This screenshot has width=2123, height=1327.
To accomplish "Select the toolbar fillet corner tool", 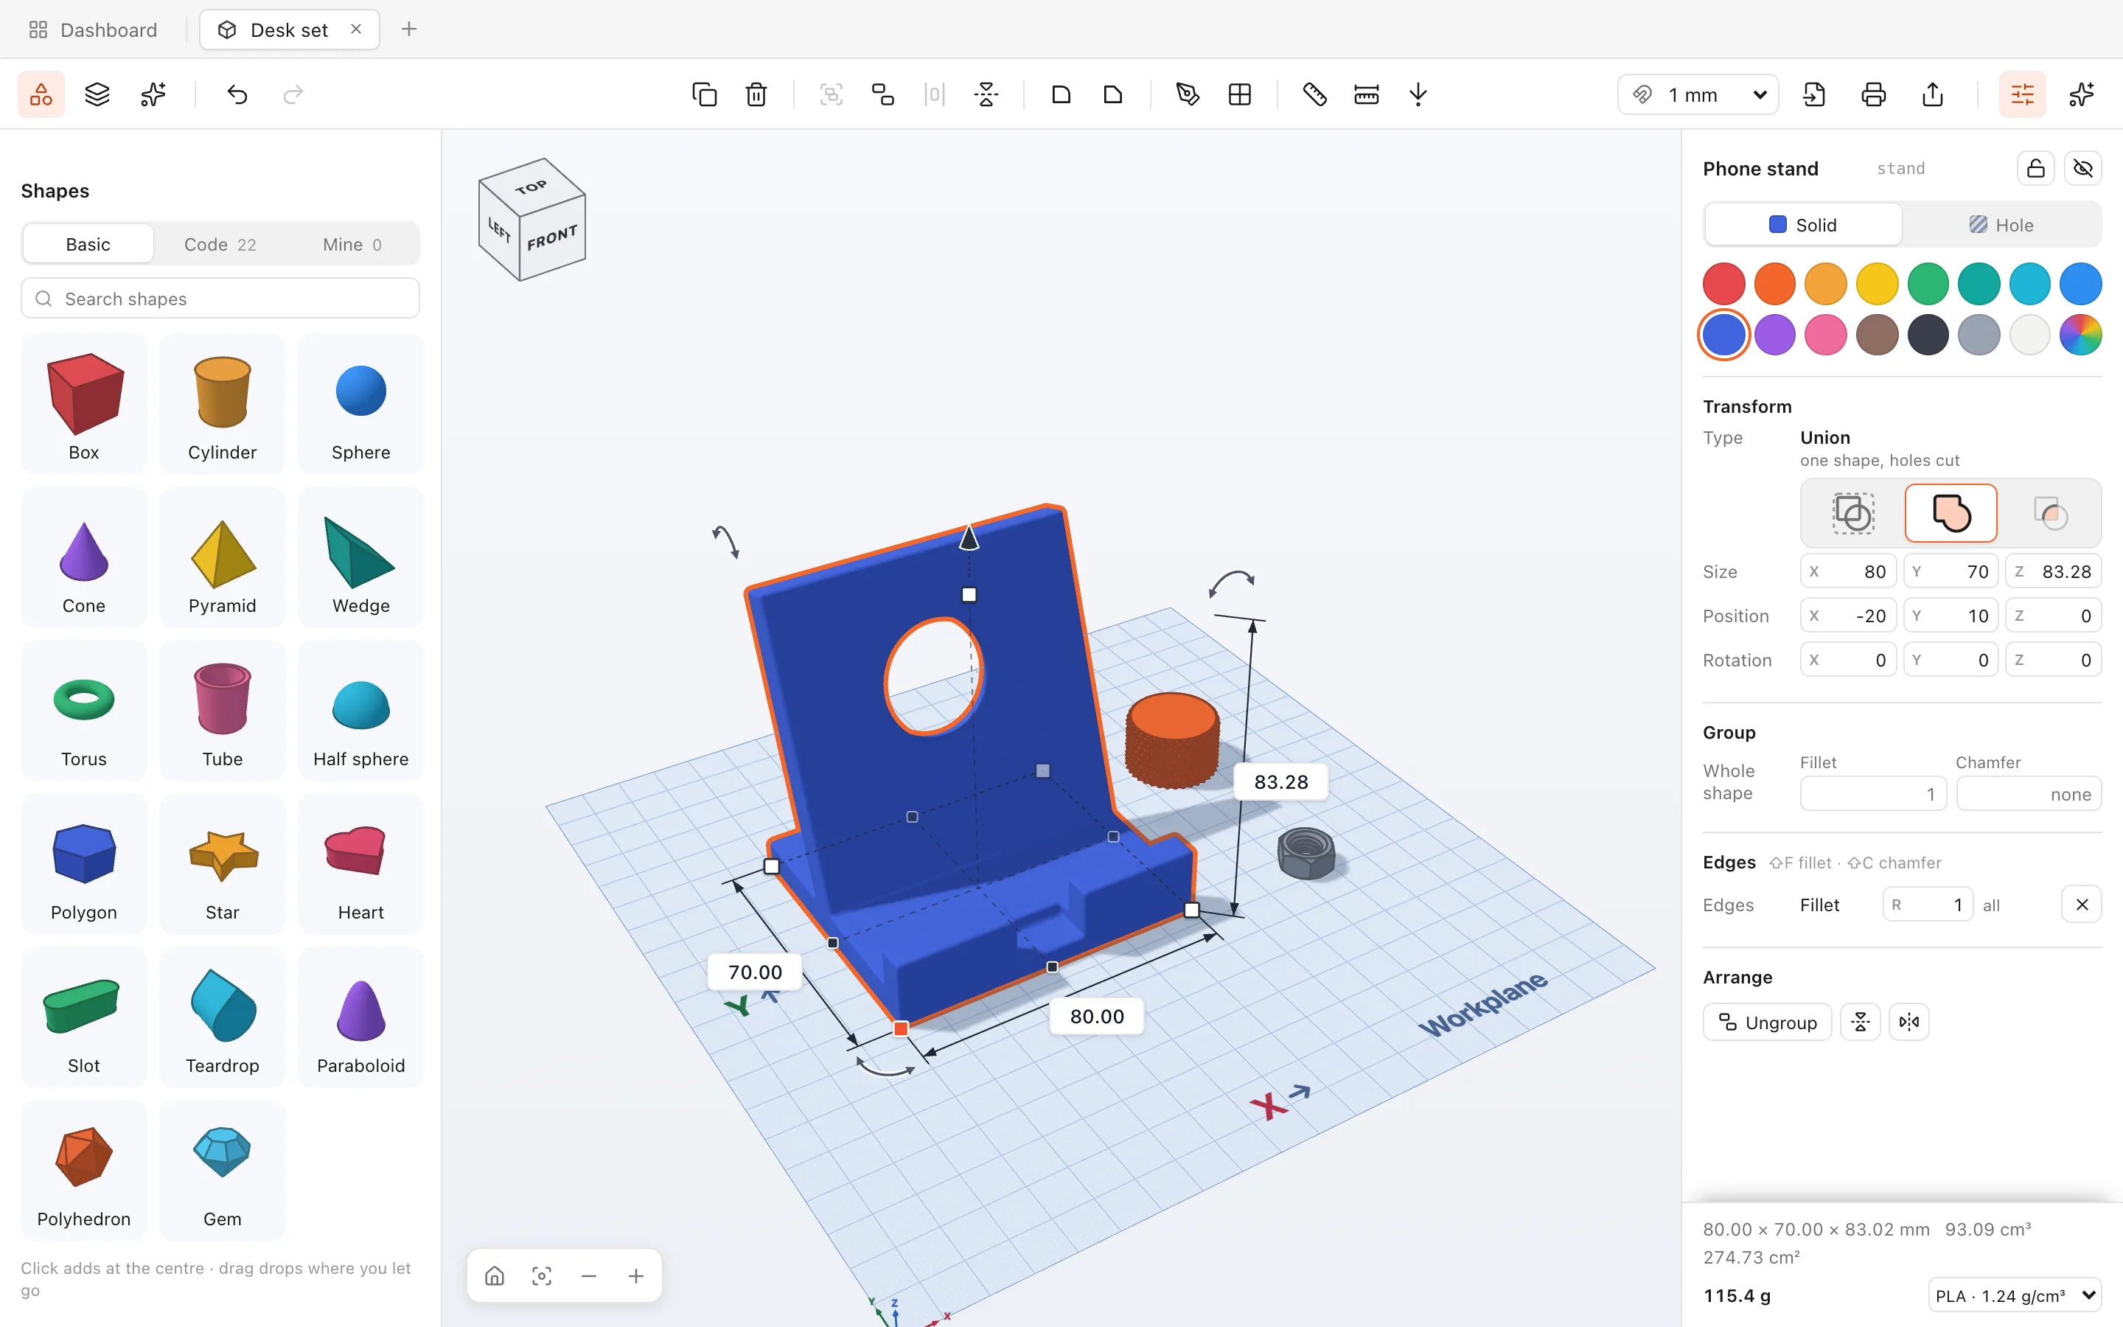I will coord(1061,94).
